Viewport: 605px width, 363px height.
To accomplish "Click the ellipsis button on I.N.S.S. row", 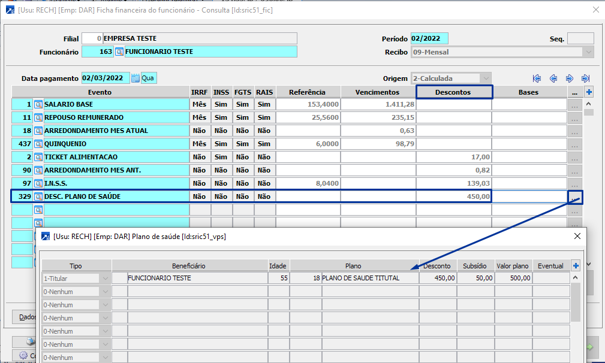I will pyautogui.click(x=575, y=183).
